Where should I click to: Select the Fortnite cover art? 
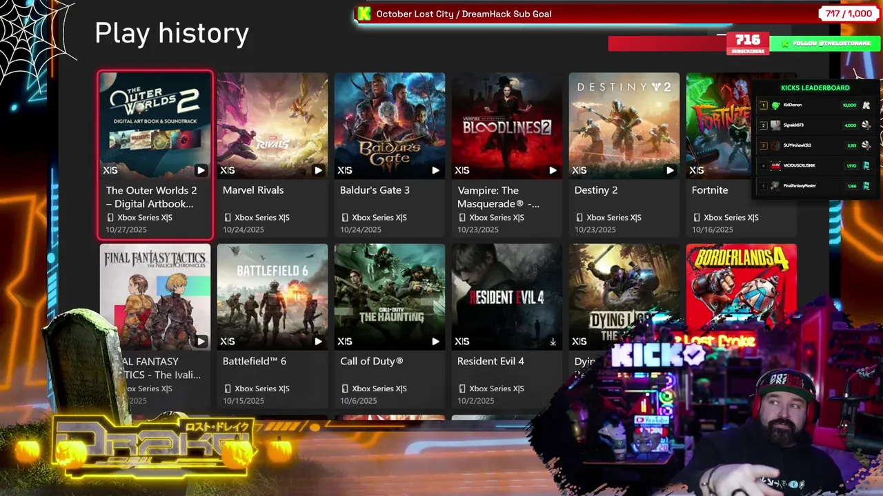(719, 126)
